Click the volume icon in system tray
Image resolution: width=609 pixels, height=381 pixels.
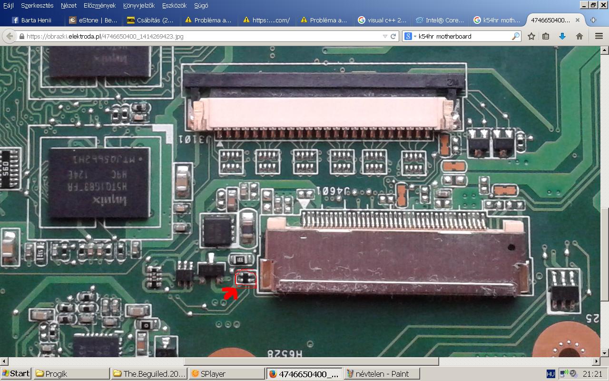point(573,374)
